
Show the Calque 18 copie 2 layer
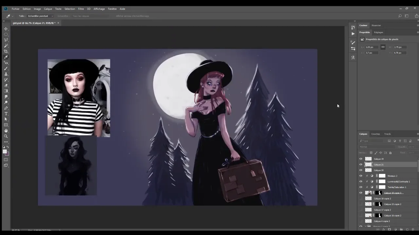[x=361, y=198]
